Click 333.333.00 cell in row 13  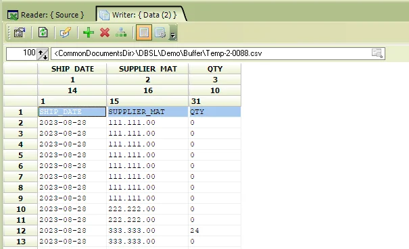coord(147,242)
